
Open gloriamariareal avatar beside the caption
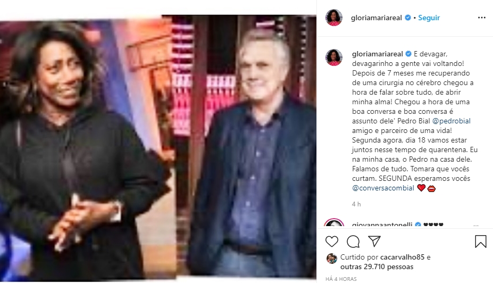point(334,57)
